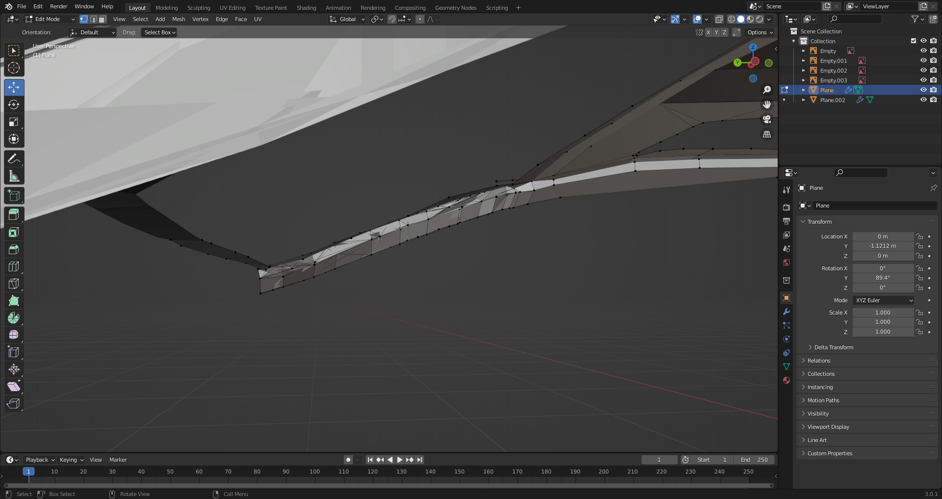Click the viewport pan hand icon
The image size is (942, 499).
pos(767,105)
